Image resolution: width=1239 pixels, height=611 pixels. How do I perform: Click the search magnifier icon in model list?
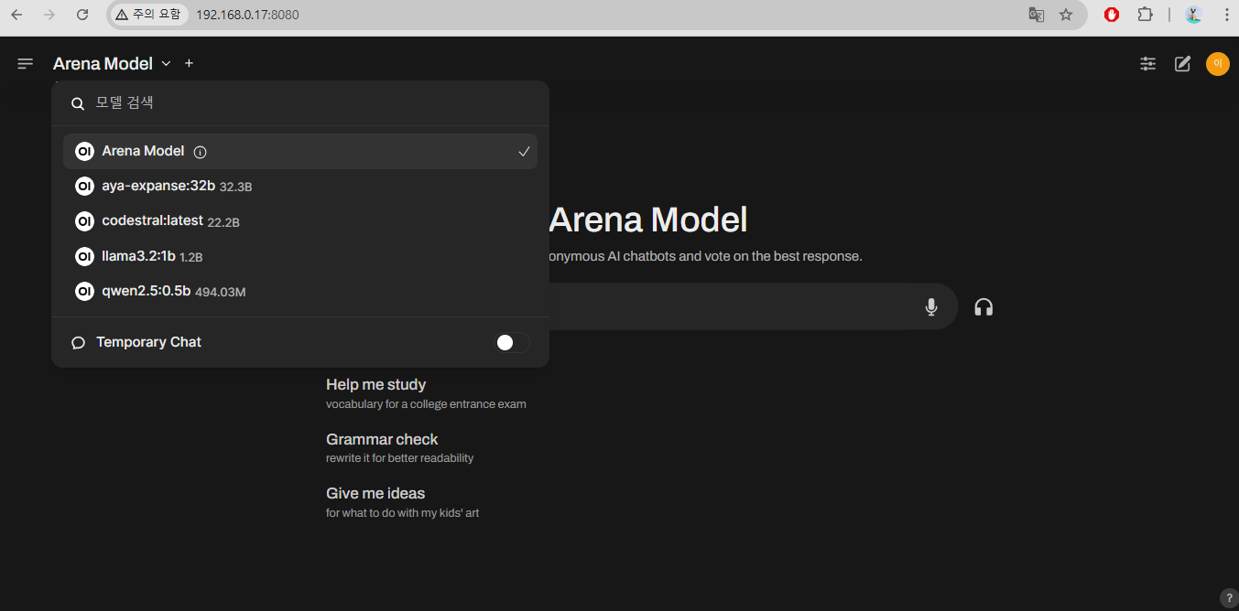(78, 103)
